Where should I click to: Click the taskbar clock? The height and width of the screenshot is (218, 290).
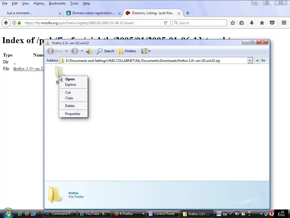tap(282, 214)
